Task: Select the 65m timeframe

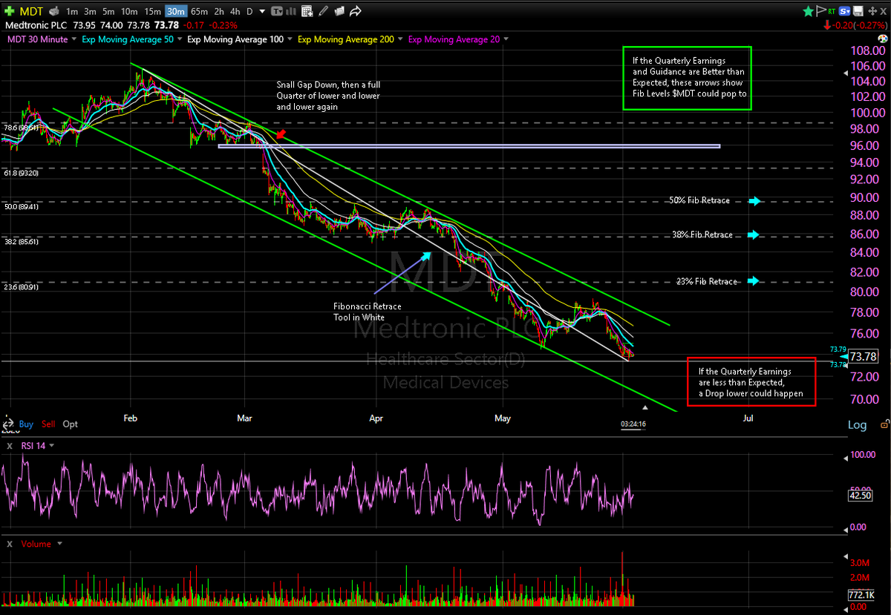Action: [199, 11]
